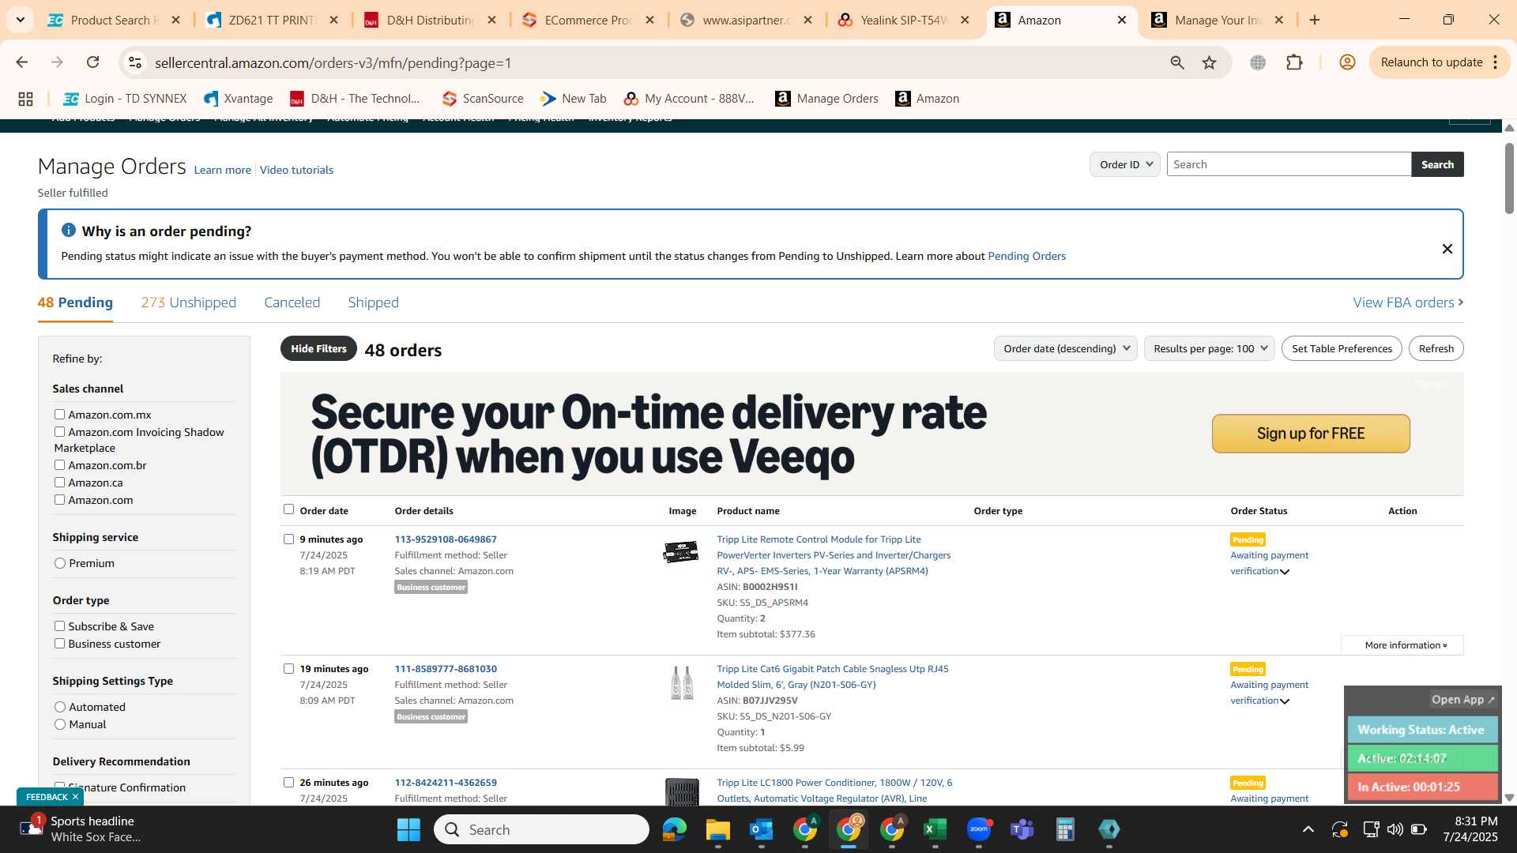Click the Search button for orders
The width and height of the screenshot is (1517, 853).
[x=1437, y=164]
